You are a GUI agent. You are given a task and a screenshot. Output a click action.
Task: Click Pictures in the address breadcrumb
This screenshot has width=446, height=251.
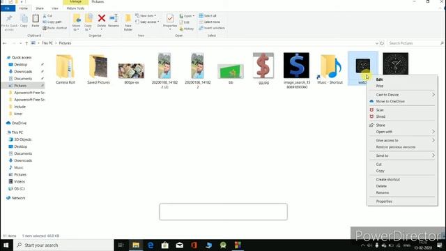tap(65, 43)
